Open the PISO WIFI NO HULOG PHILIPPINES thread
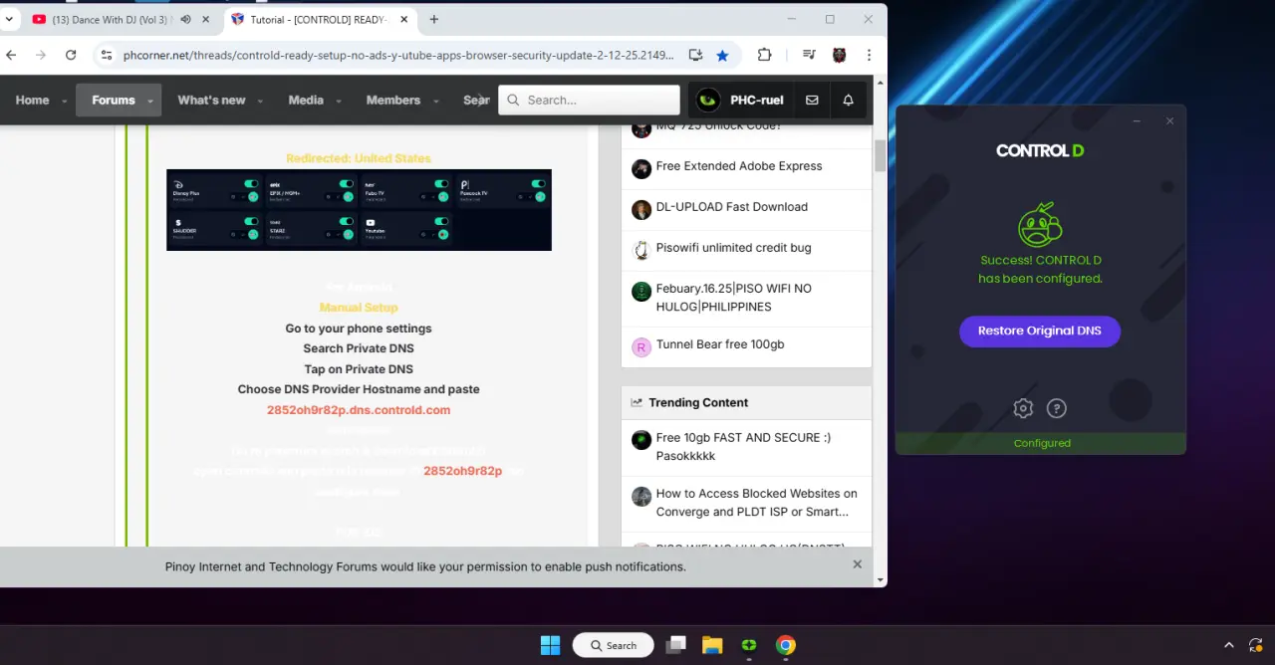1275x665 pixels. 733,298
